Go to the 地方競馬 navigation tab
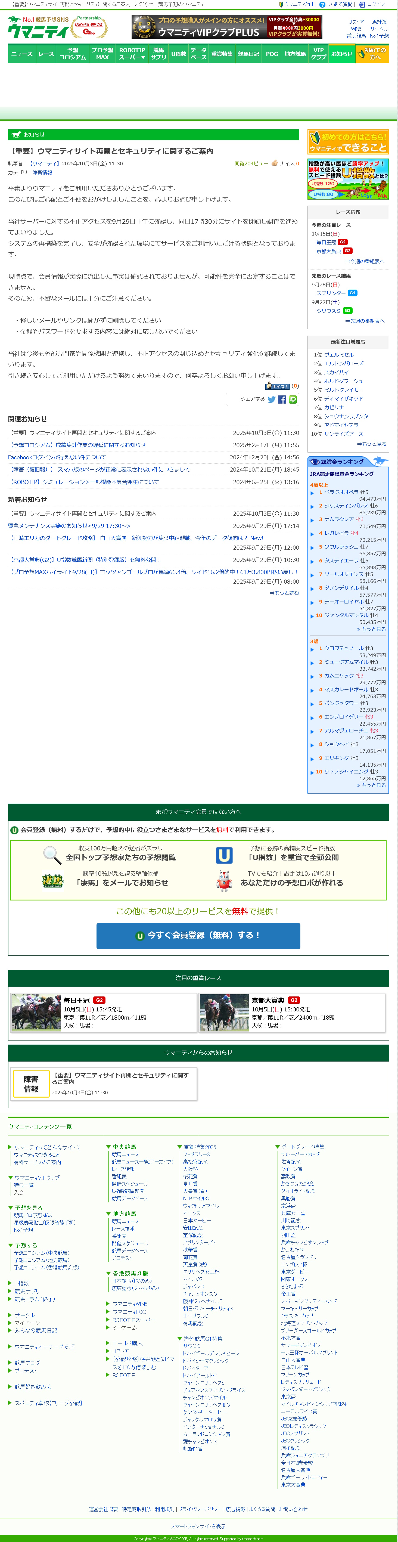Viewport: 398px width, 1542px height. (x=294, y=54)
